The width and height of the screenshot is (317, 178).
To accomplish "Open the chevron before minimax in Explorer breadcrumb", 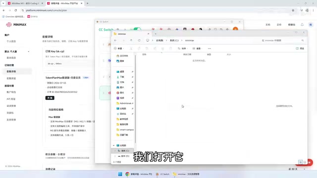I will 182,41.
